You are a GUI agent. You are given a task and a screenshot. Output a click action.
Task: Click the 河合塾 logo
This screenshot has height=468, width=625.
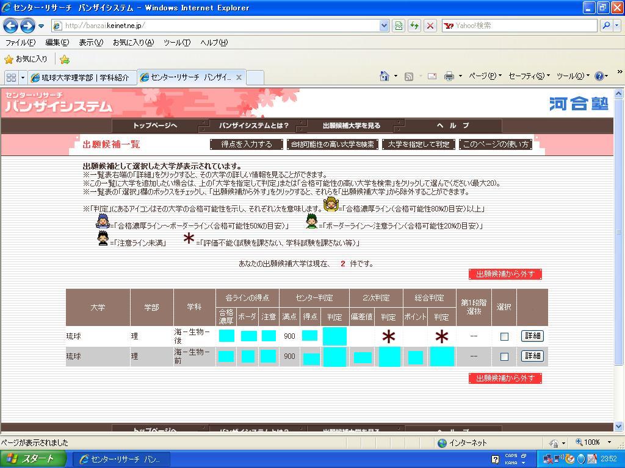click(x=579, y=104)
